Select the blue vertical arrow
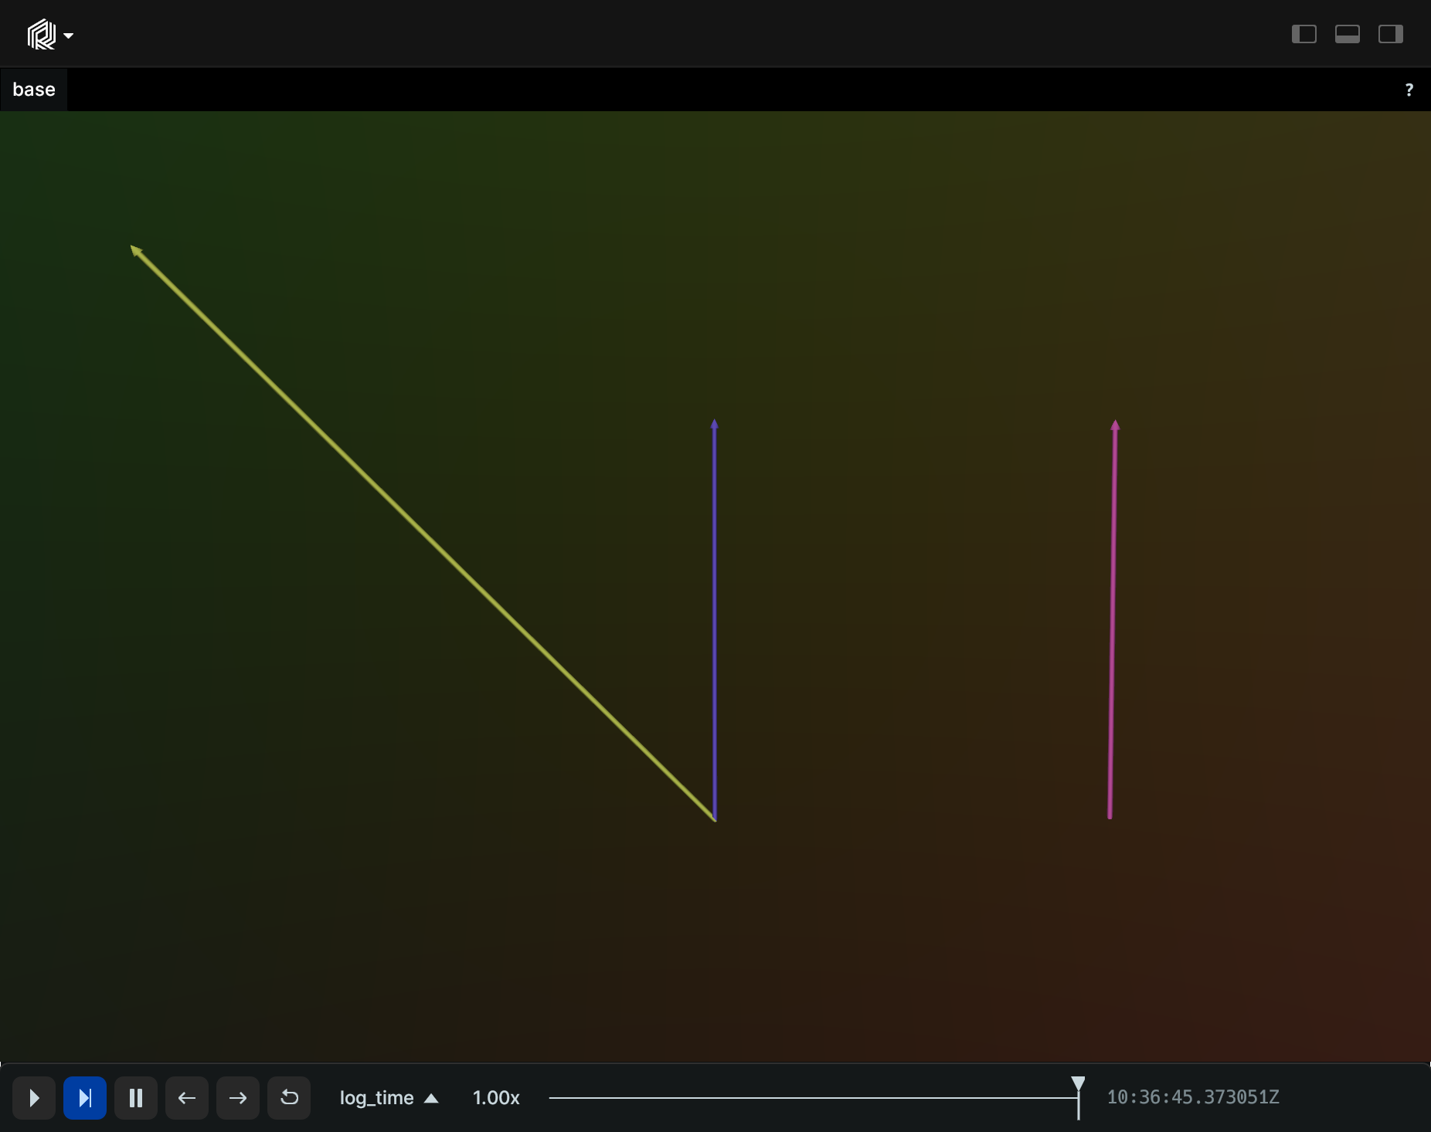This screenshot has height=1132, width=1431. click(715, 619)
